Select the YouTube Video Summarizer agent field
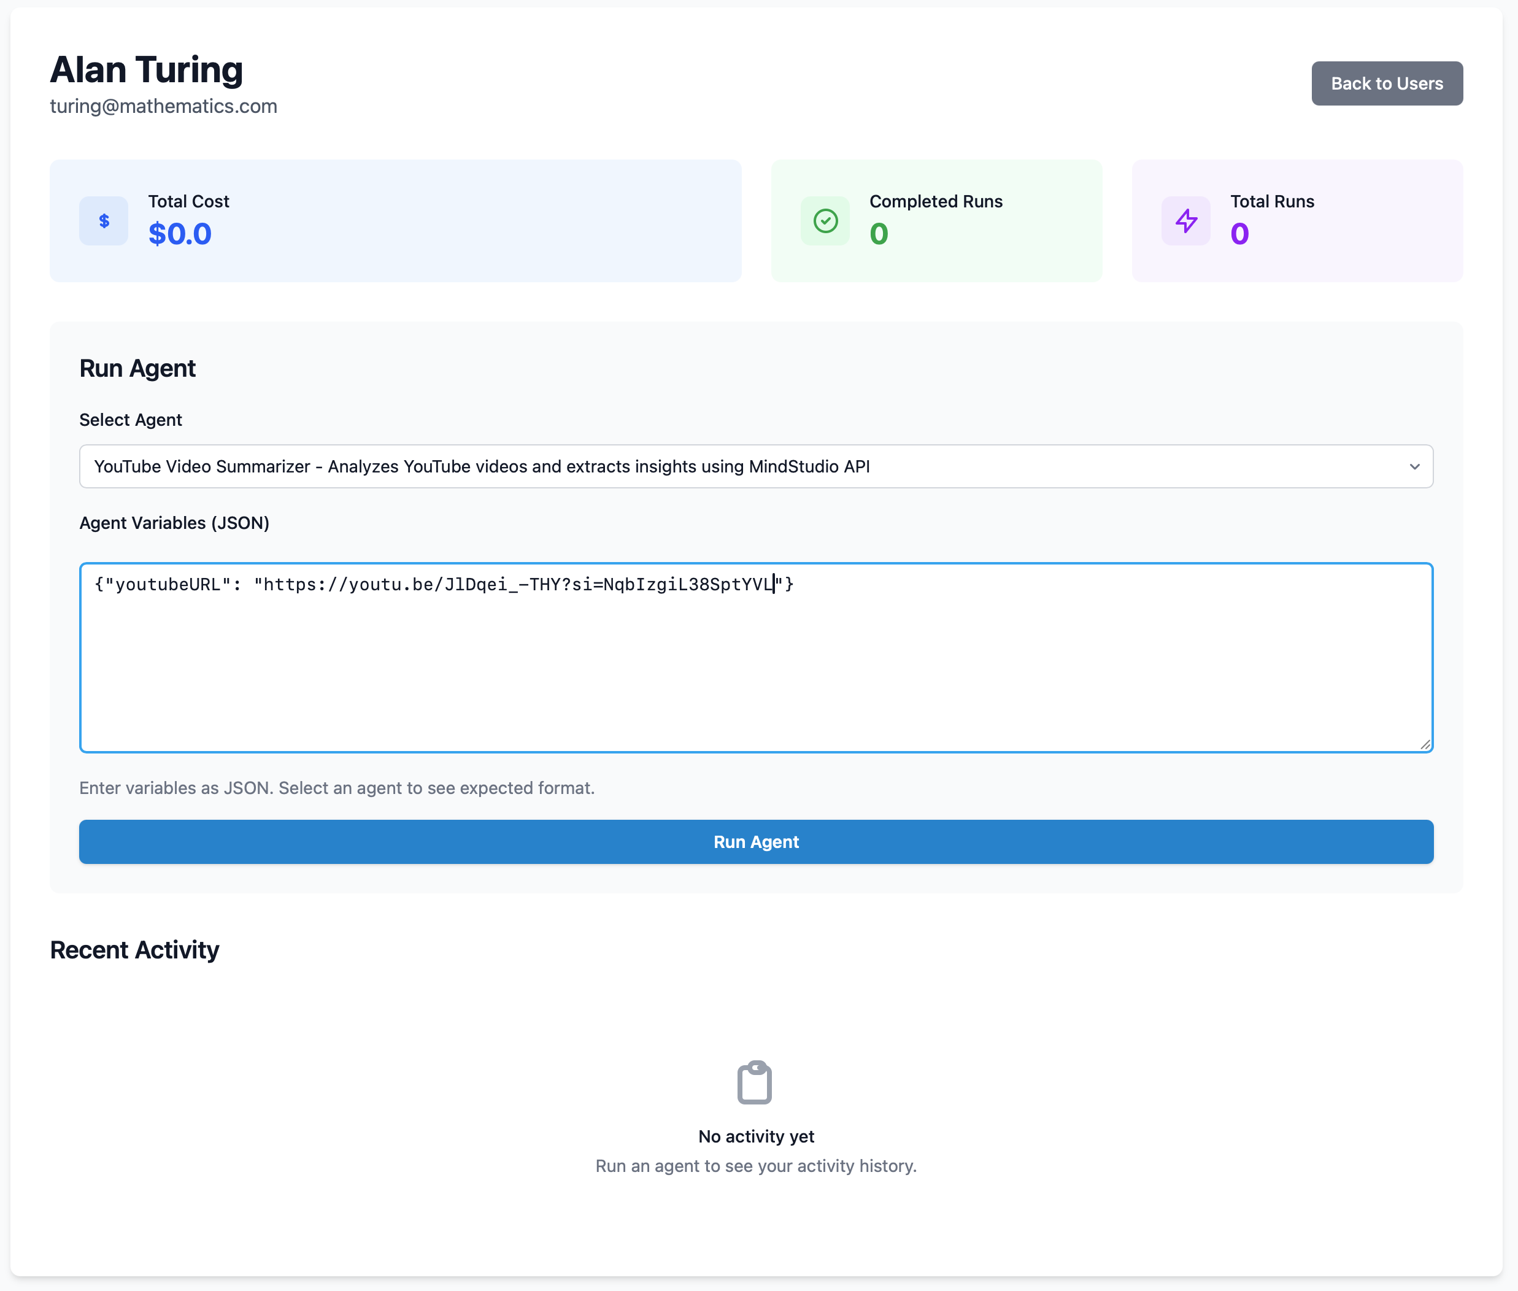Screen dimensions: 1518x1291 click(732, 467)
